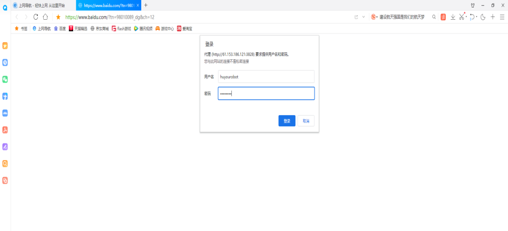Open a new tab with the plus button
508x231 pixels.
[x=146, y=5]
